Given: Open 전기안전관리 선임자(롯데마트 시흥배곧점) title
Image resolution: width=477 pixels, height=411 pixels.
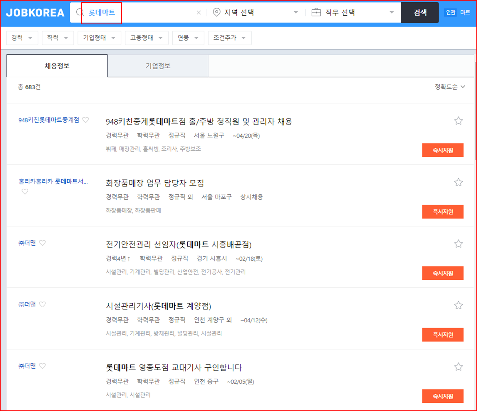Looking at the screenshot, I should [x=179, y=244].
